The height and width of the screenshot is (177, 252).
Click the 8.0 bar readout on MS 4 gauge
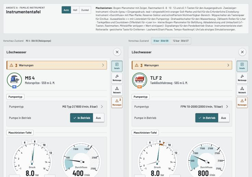32,174
